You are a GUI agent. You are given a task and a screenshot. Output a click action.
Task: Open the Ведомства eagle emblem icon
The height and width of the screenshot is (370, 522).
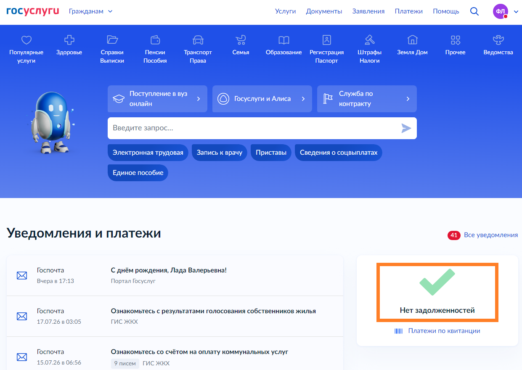click(498, 40)
